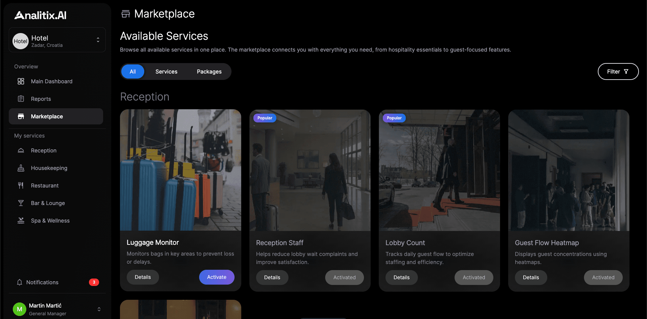Click the Main Dashboard grid icon
The image size is (647, 319).
[21, 81]
